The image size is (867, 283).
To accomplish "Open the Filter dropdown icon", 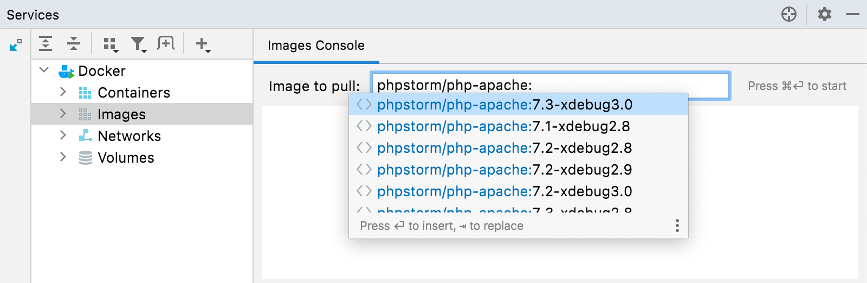I will point(139,44).
